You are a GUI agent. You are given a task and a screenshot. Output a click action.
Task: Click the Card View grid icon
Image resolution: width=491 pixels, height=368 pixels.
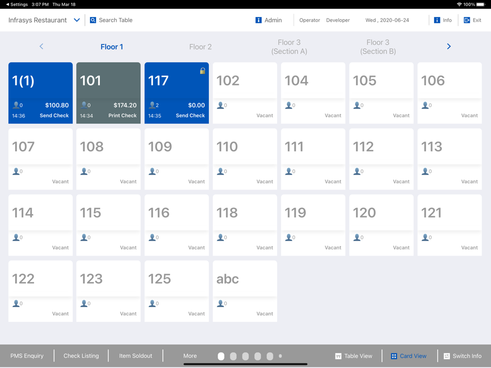pyautogui.click(x=394, y=356)
